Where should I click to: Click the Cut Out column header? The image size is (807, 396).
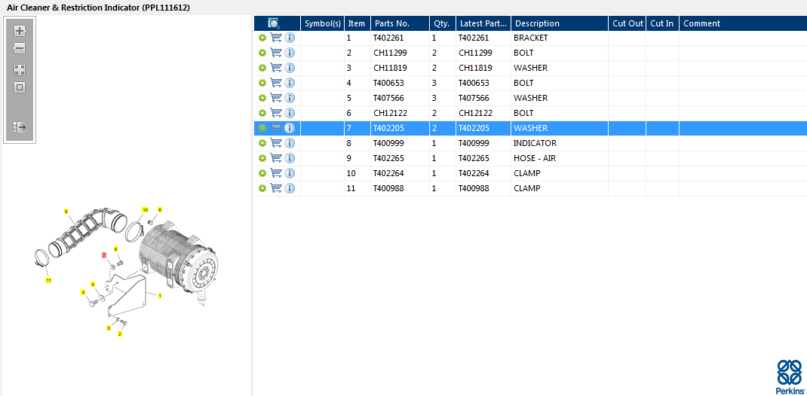pos(627,23)
